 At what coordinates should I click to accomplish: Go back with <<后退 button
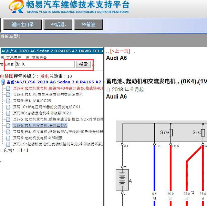click(58, 25)
